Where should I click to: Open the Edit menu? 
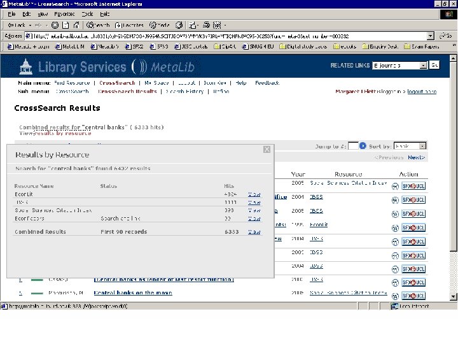tap(26, 14)
